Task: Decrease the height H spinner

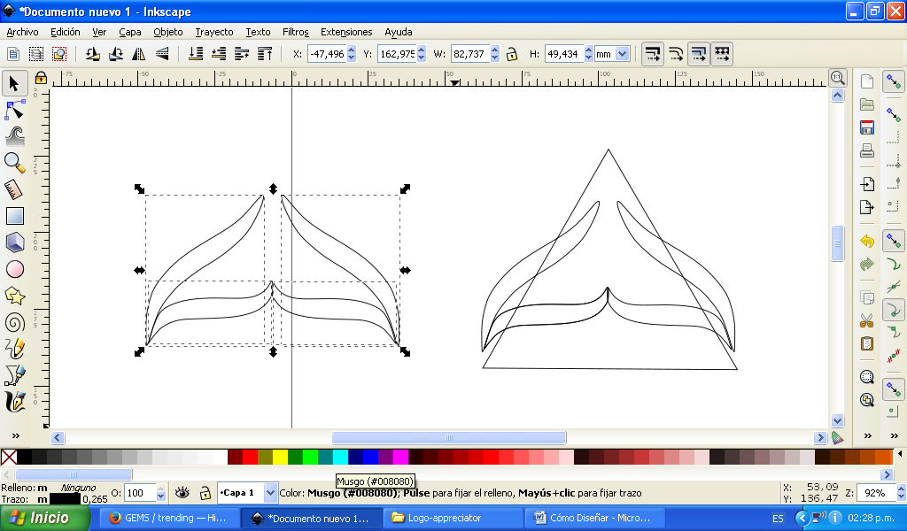Action: coord(589,58)
